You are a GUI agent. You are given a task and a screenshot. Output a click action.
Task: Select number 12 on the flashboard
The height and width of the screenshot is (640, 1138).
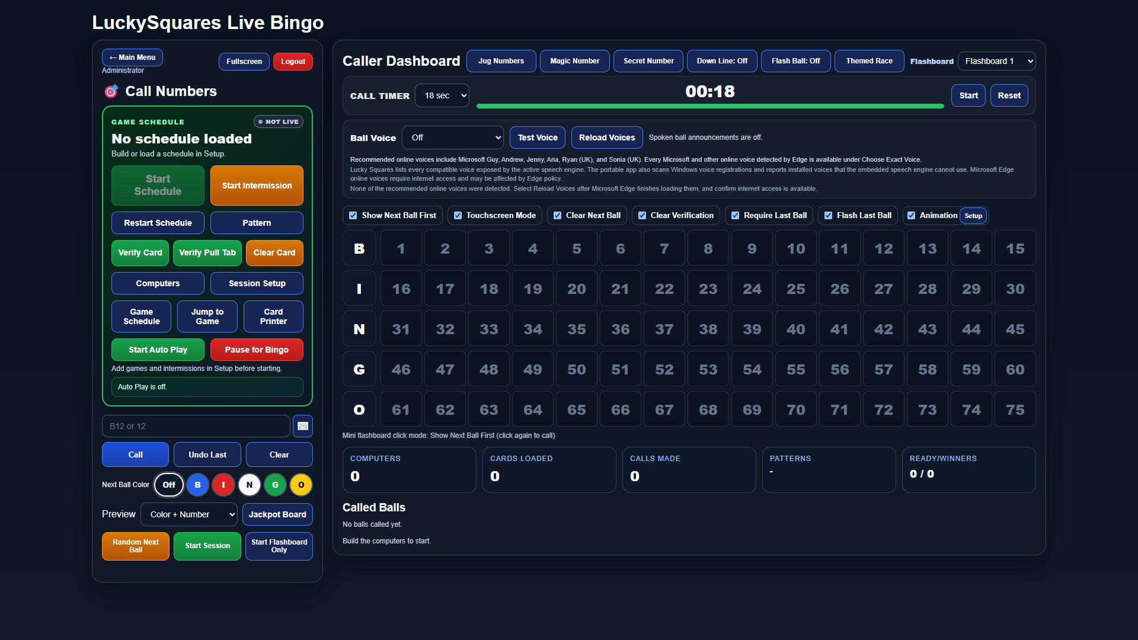click(883, 248)
